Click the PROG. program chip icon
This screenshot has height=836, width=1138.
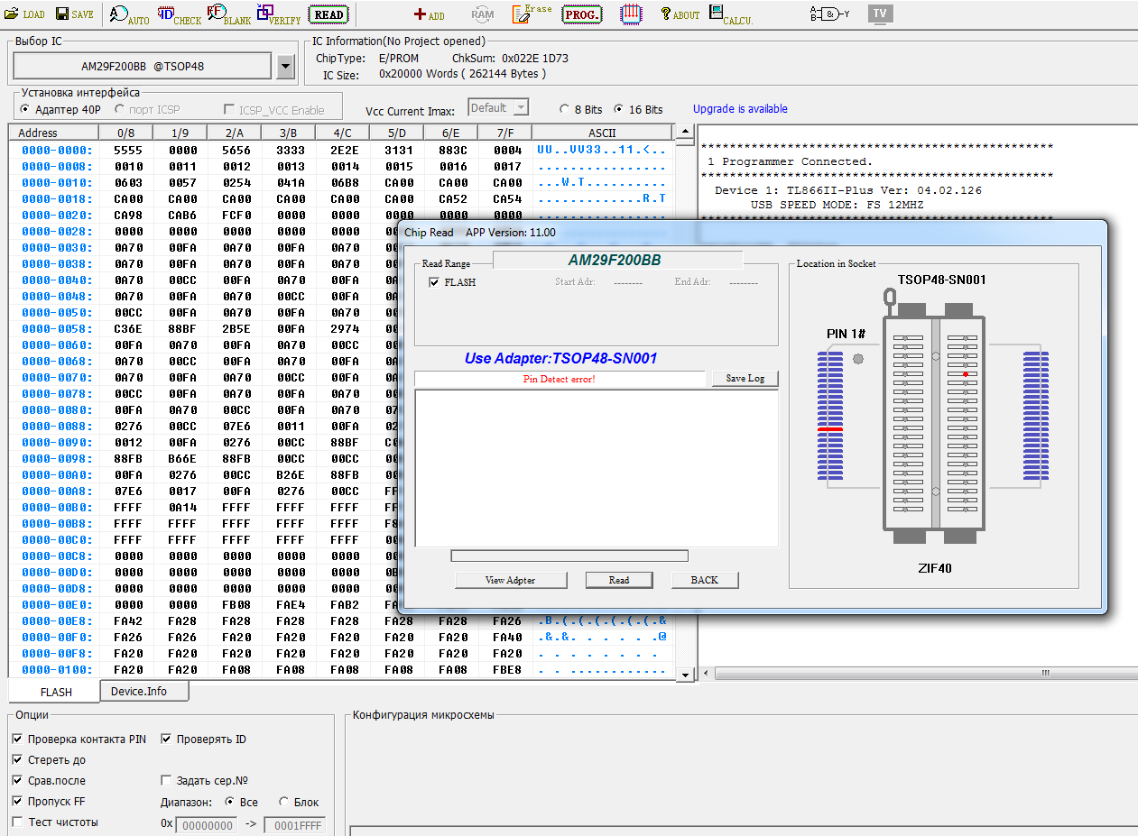click(582, 14)
